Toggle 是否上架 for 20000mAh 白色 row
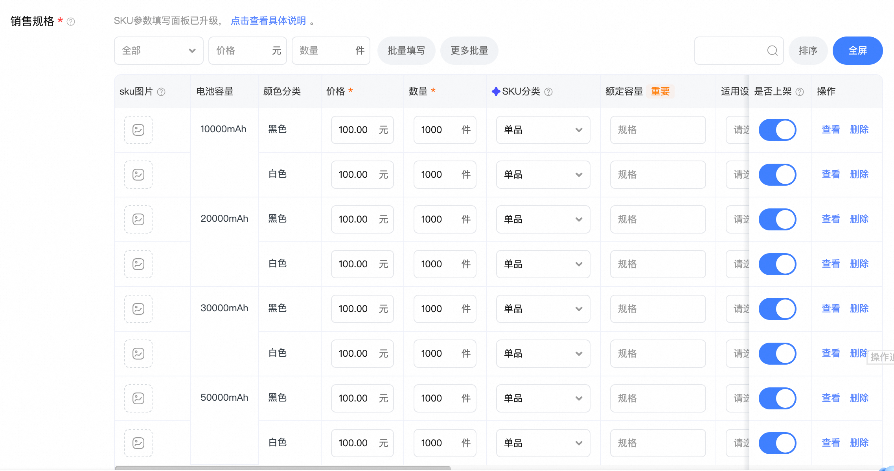Screen dimensions: 894x471 777,264
